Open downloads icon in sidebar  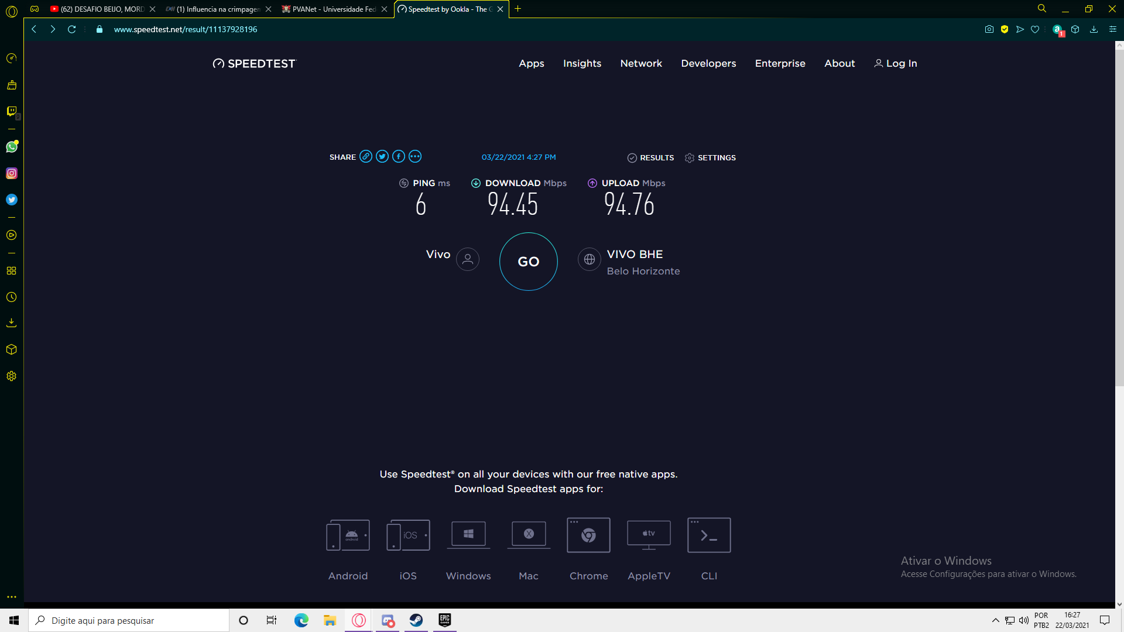tap(12, 323)
